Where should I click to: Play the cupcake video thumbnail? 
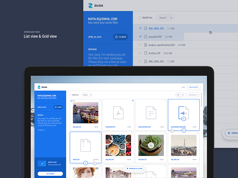[151, 145]
